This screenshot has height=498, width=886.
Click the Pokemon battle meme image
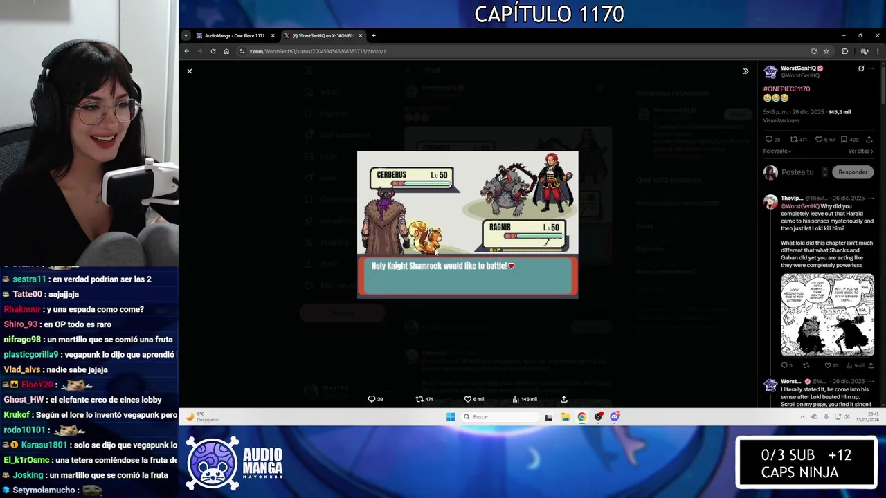(468, 225)
